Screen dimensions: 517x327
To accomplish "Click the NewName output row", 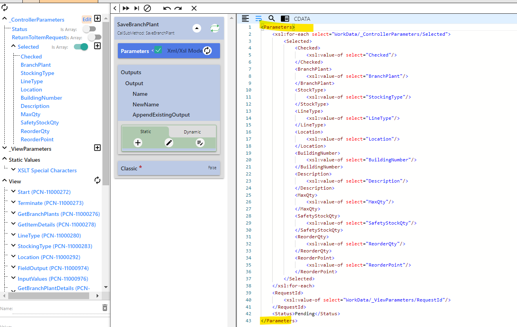I will click(146, 104).
